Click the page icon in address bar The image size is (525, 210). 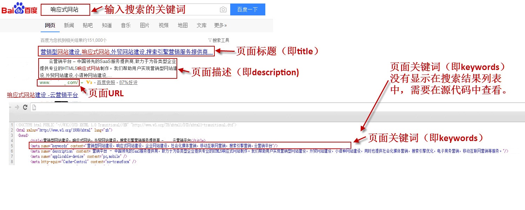[34, 108]
